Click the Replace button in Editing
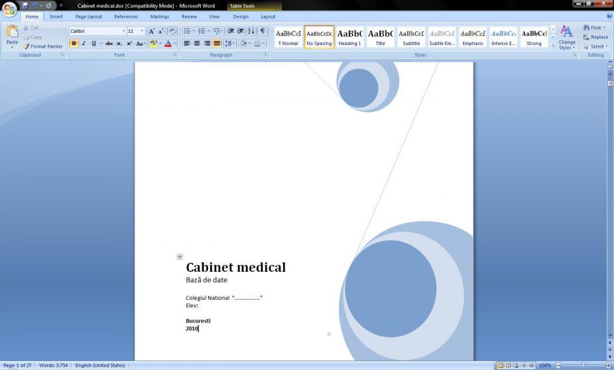Image resolution: width=614 pixels, height=370 pixels. click(x=596, y=37)
